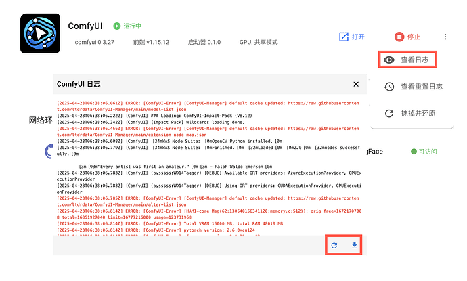Click the 启动器 0.1.0 label
The width and height of the screenshot is (467, 281).
pos(204,42)
